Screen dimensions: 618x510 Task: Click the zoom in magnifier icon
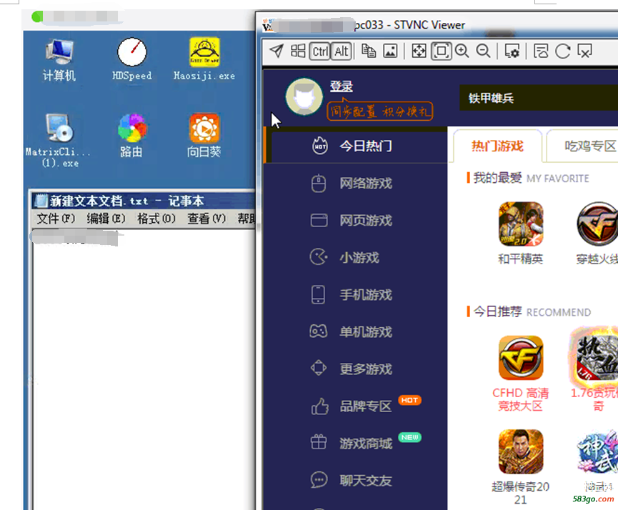pos(462,51)
